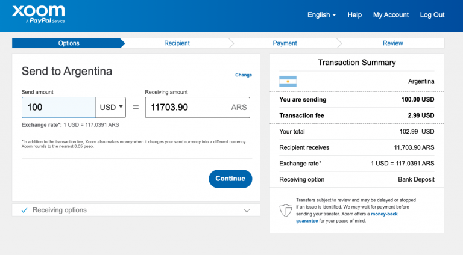Image resolution: width=463 pixels, height=255 pixels.
Task: Click the transaction fee disclaimer footnote
Action: (x=134, y=144)
